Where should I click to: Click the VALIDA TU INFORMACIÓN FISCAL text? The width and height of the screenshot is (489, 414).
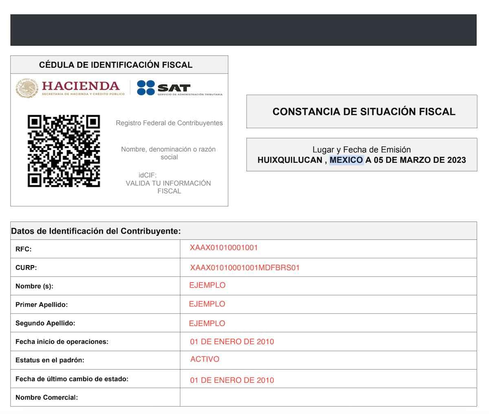click(x=168, y=187)
